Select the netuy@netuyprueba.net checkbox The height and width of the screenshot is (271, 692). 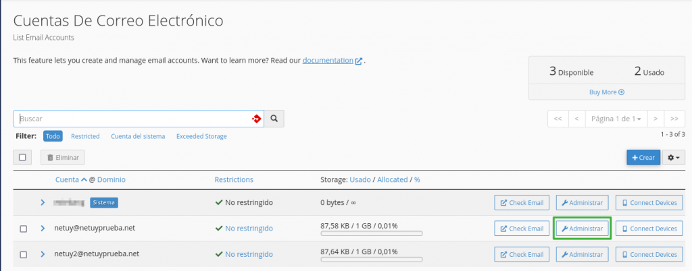23,229
